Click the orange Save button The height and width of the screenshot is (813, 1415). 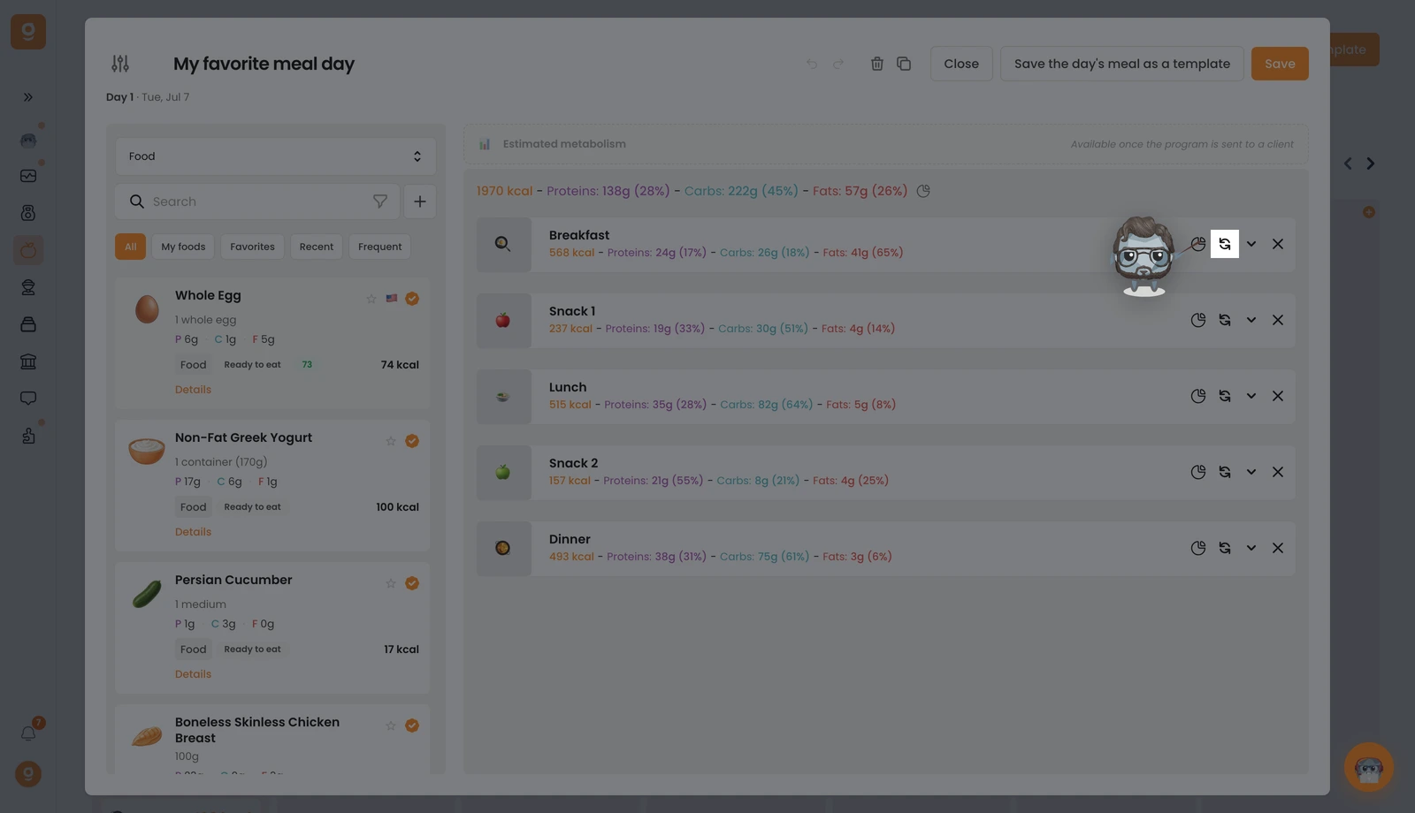1280,64
